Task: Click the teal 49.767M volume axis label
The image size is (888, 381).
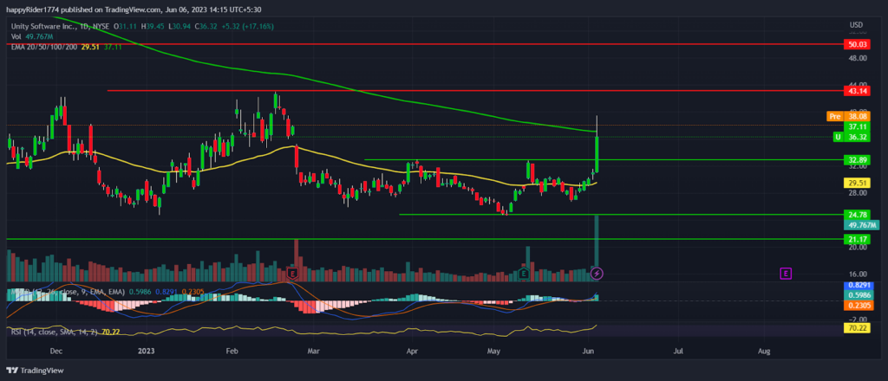Action: point(861,225)
